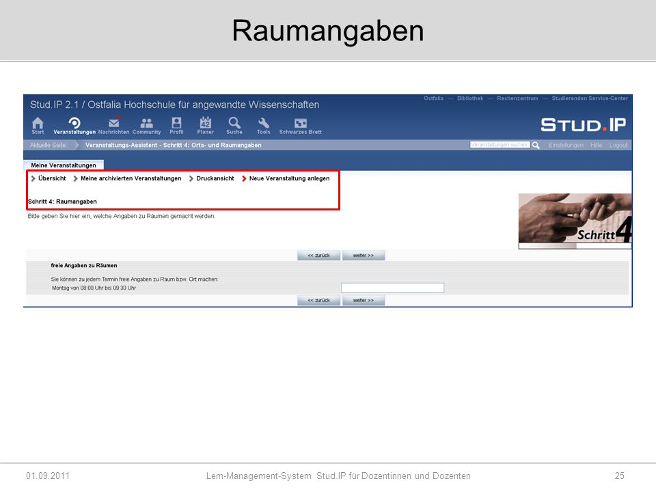The height and width of the screenshot is (492, 656).
Task: Open the Einstellungen link
Action: pos(566,145)
